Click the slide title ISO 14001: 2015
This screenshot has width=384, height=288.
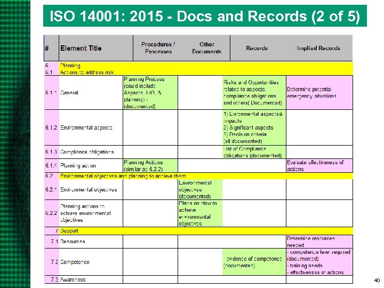coord(205,16)
